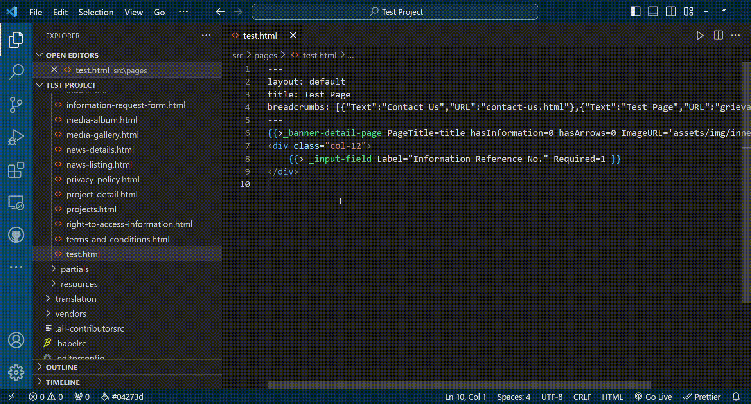The image size is (751, 404).
Task: Expand the vendors folder
Action: [x=128, y=314]
